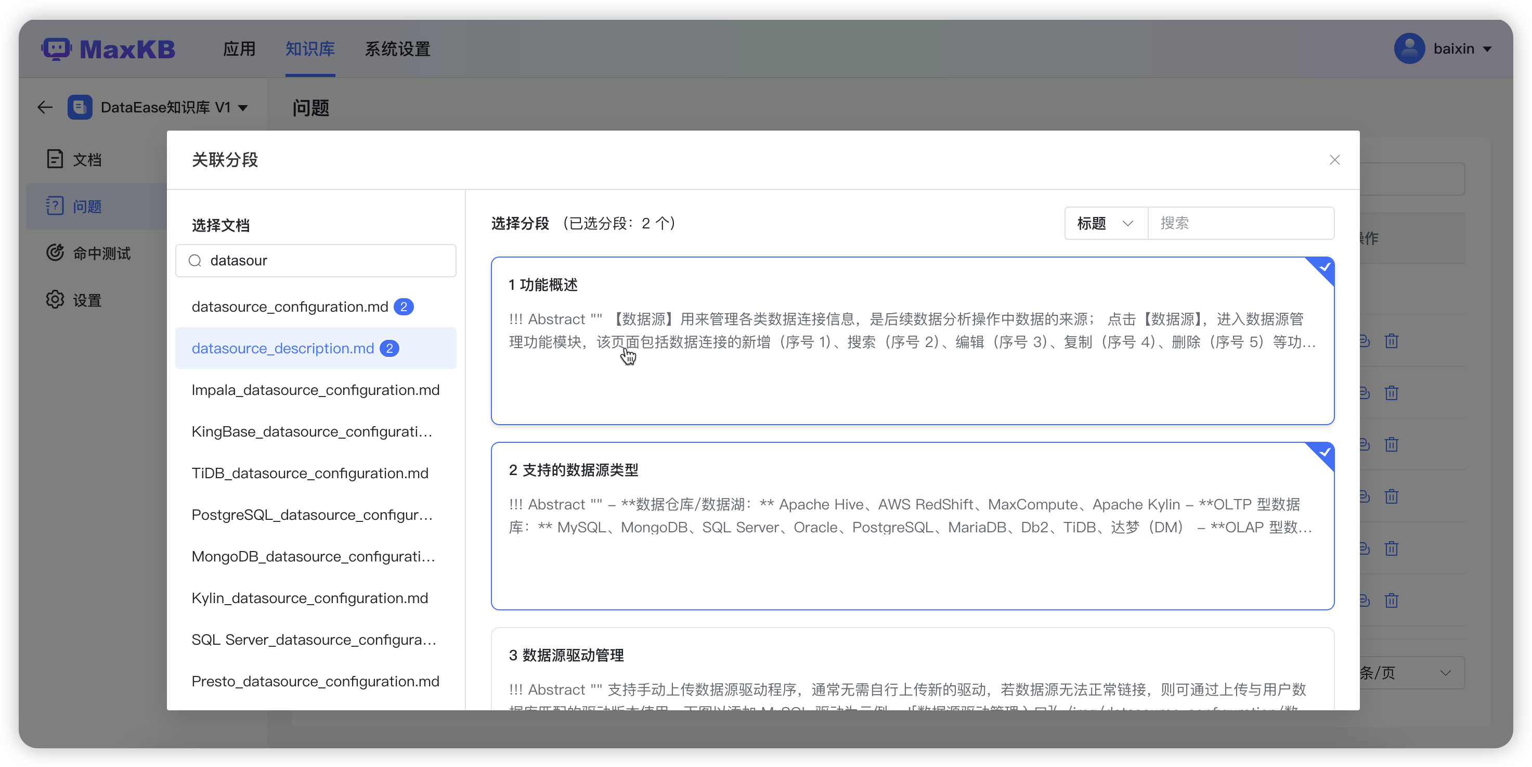Select the 3 数据源驱动管理 segment card

(x=912, y=669)
